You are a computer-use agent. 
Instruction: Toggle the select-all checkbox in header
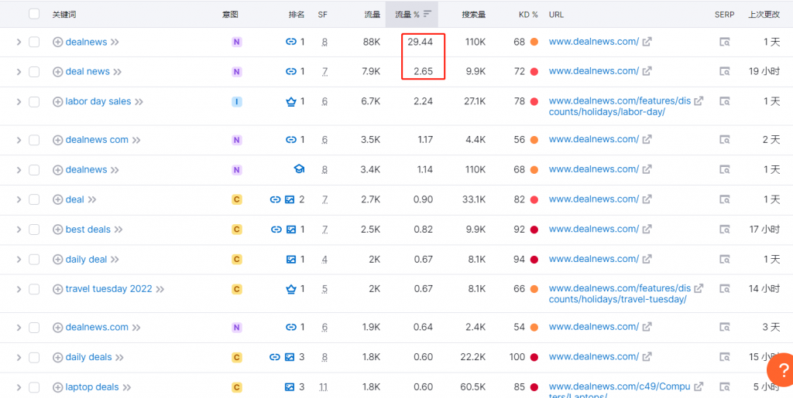point(34,14)
